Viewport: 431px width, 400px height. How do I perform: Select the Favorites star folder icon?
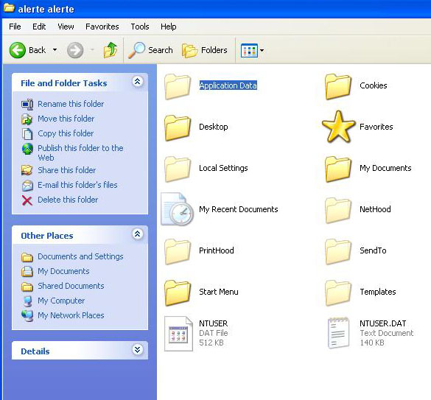(338, 127)
